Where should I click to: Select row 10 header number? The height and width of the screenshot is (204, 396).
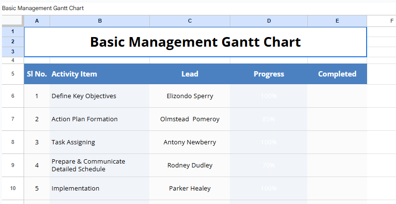(13, 188)
